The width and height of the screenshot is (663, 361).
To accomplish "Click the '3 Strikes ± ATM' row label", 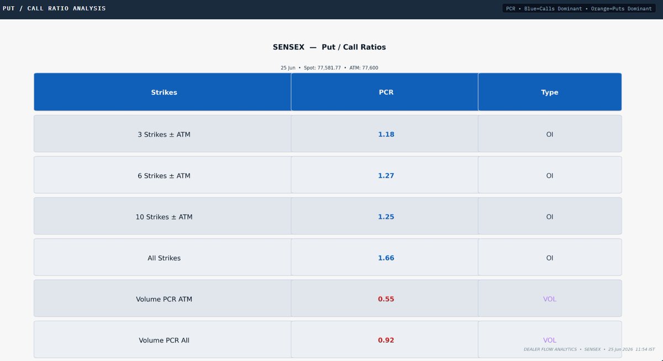I will (x=164, y=134).
